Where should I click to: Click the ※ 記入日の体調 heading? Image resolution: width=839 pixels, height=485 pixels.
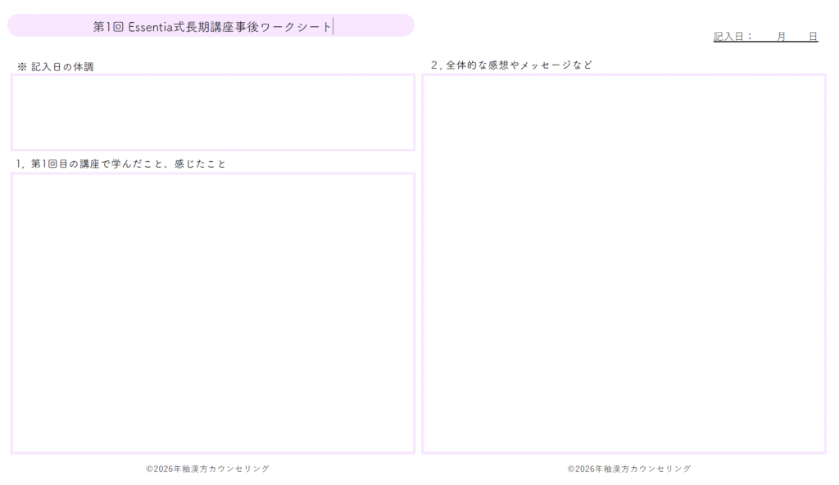[x=56, y=66]
